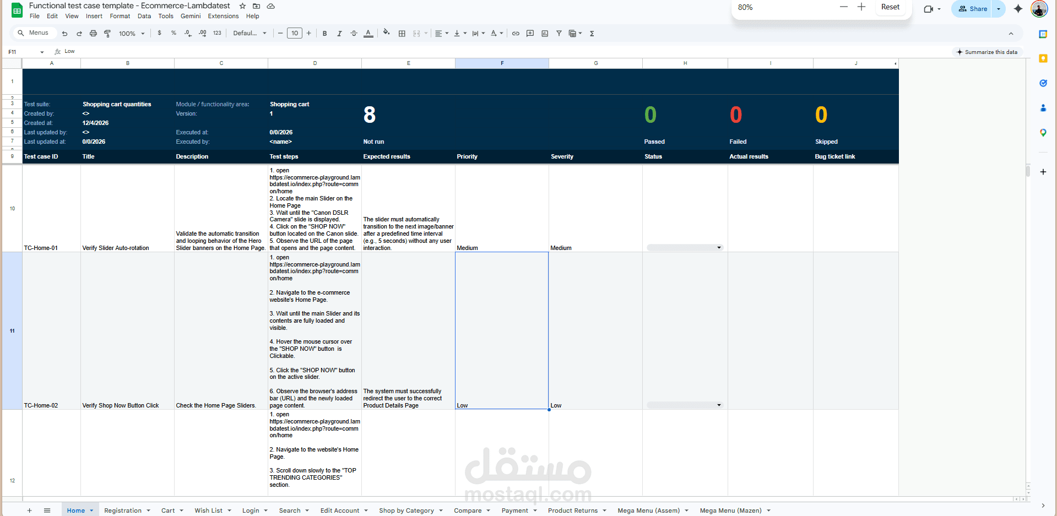This screenshot has height=516, width=1057.
Task: Open the zoom level 100% dropdown
Action: point(132,34)
